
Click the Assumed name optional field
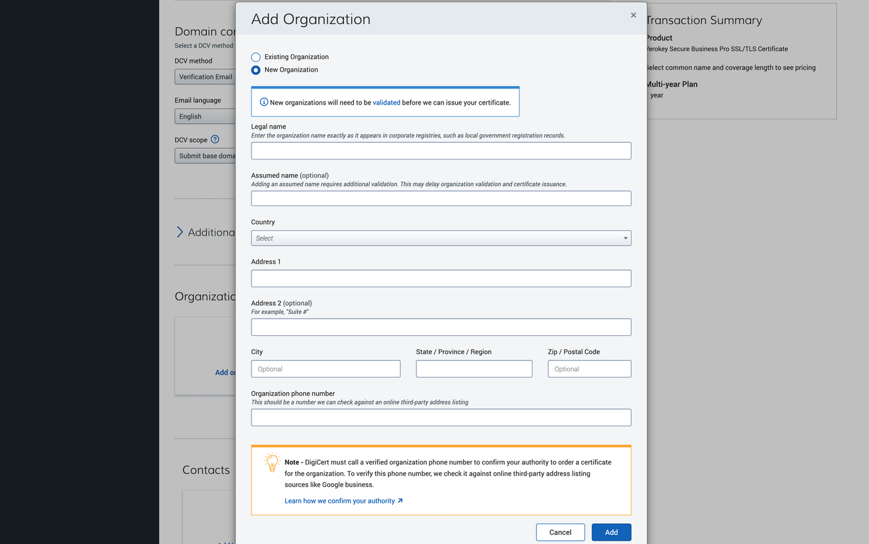click(441, 198)
